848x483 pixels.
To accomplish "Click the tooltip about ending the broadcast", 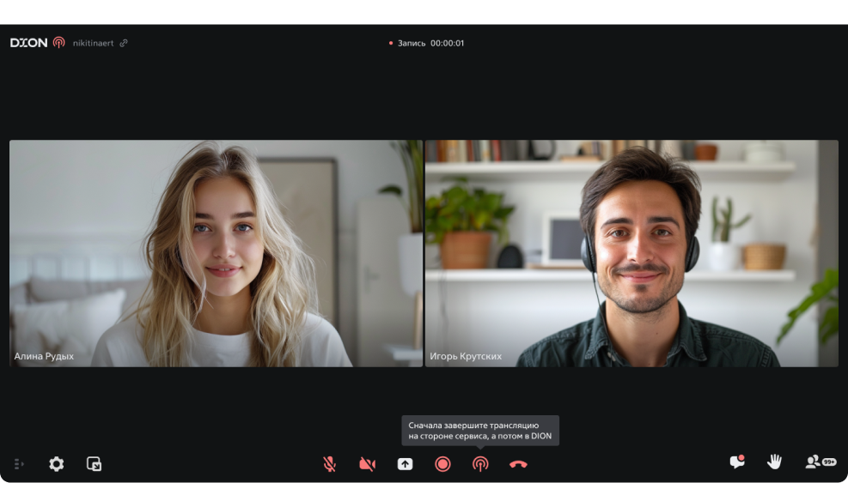I will click(480, 431).
